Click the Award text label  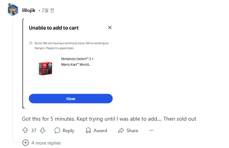[100, 131]
